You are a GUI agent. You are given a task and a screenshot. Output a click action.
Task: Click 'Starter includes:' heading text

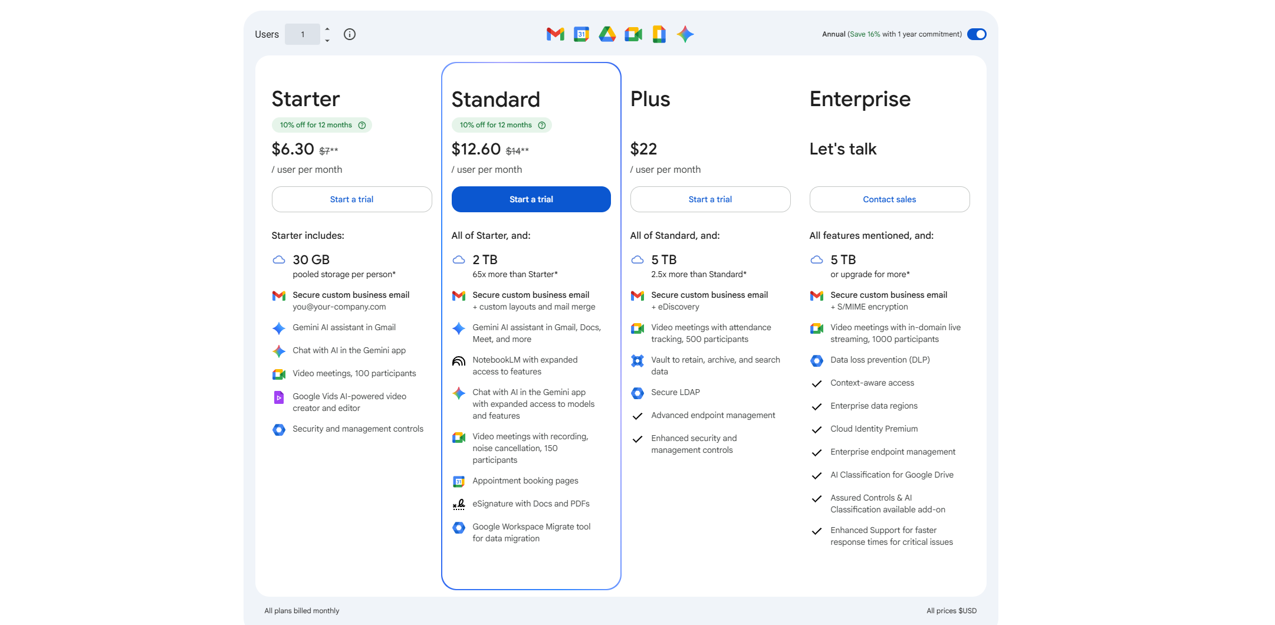click(x=308, y=235)
